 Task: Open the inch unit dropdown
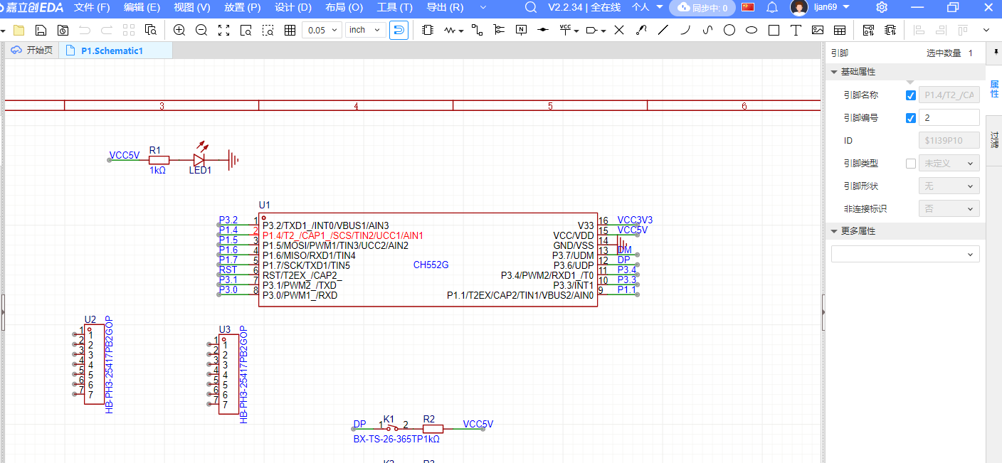click(366, 31)
